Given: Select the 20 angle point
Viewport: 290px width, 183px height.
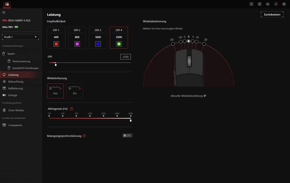Looking at the screenshot, I should click(x=204, y=44).
